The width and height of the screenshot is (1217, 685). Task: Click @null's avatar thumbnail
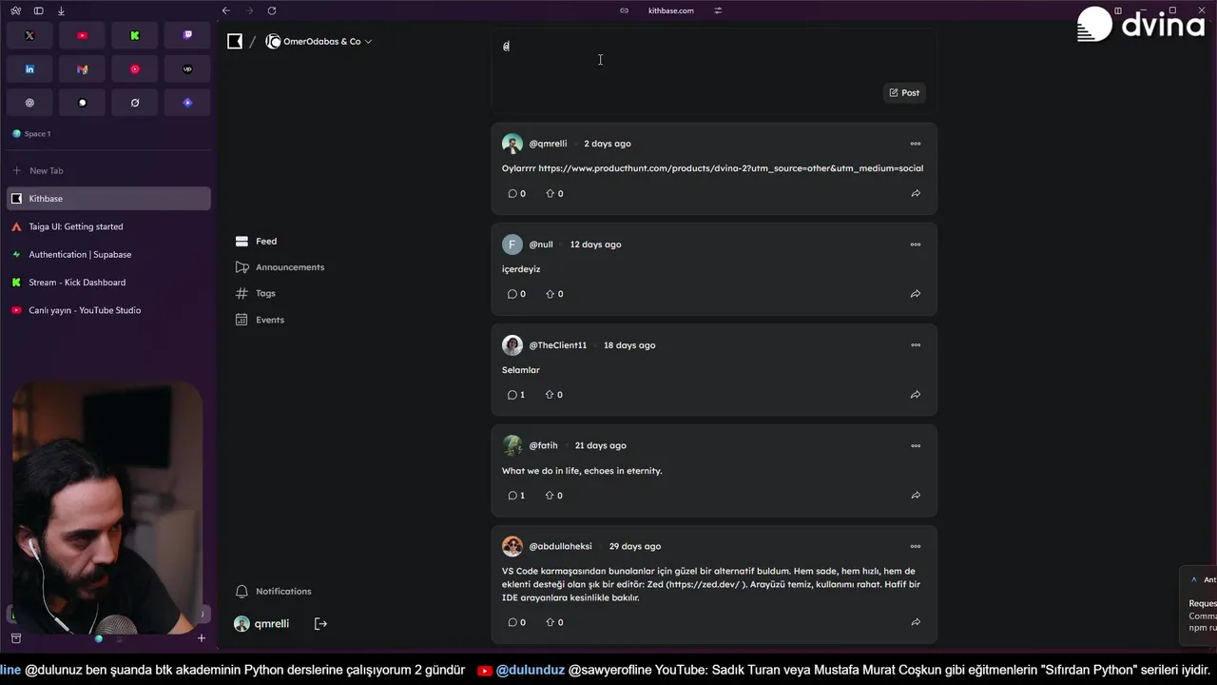512,245
